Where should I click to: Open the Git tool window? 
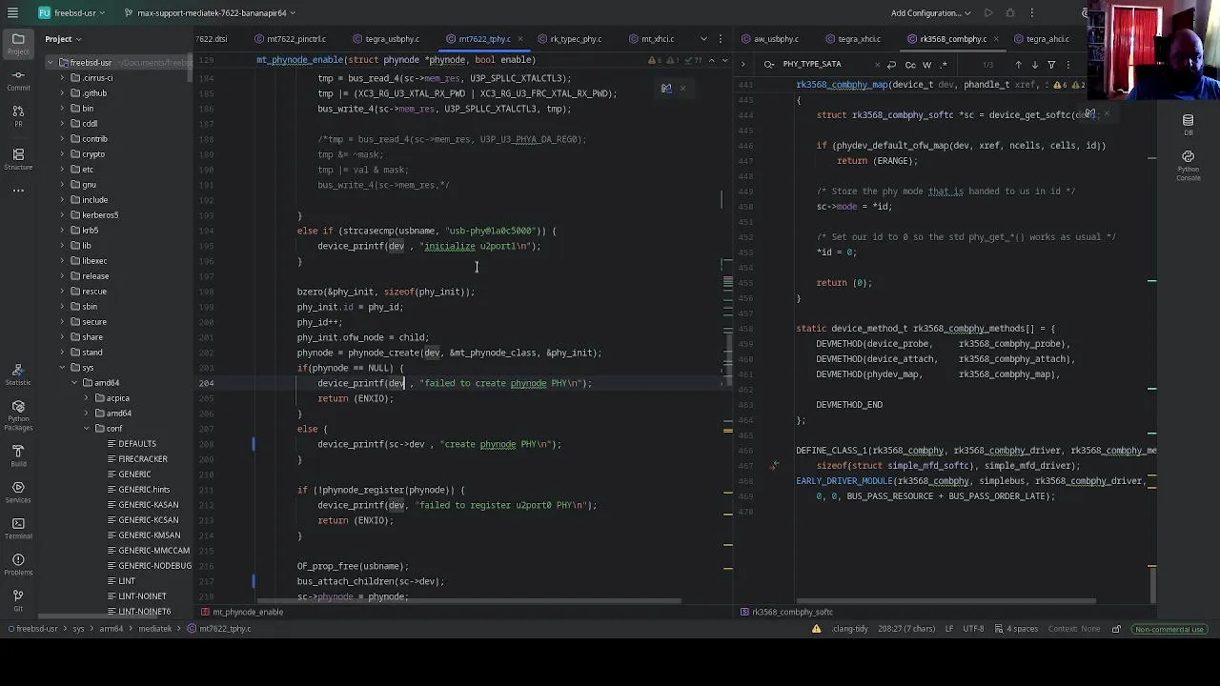click(x=18, y=599)
